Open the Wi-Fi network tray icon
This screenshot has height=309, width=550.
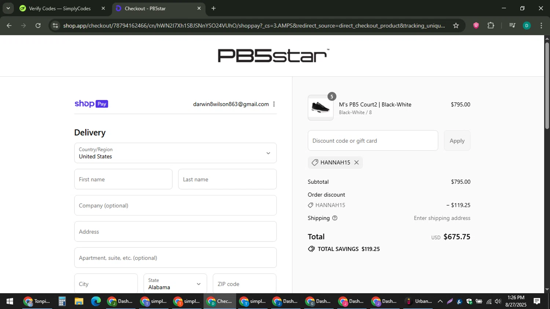click(x=489, y=301)
